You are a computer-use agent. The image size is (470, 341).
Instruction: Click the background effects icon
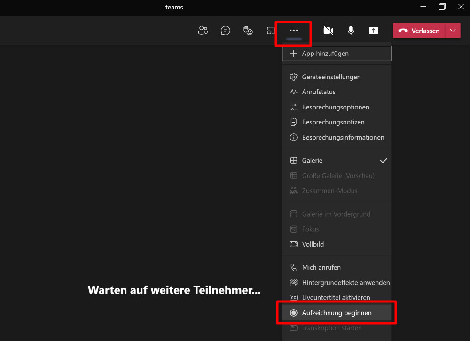[x=294, y=283]
